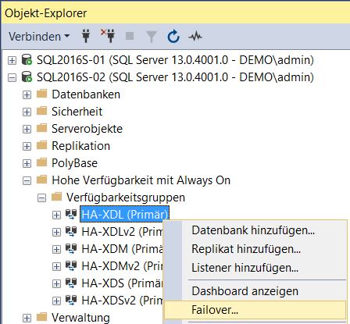350x324 pixels.
Task: Click the SQL2016S-01 server icon
Action: point(27,59)
